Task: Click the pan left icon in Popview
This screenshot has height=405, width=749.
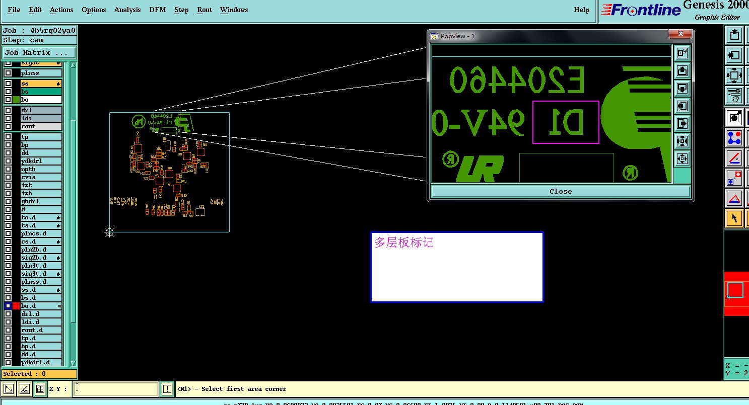Action: pos(683,106)
